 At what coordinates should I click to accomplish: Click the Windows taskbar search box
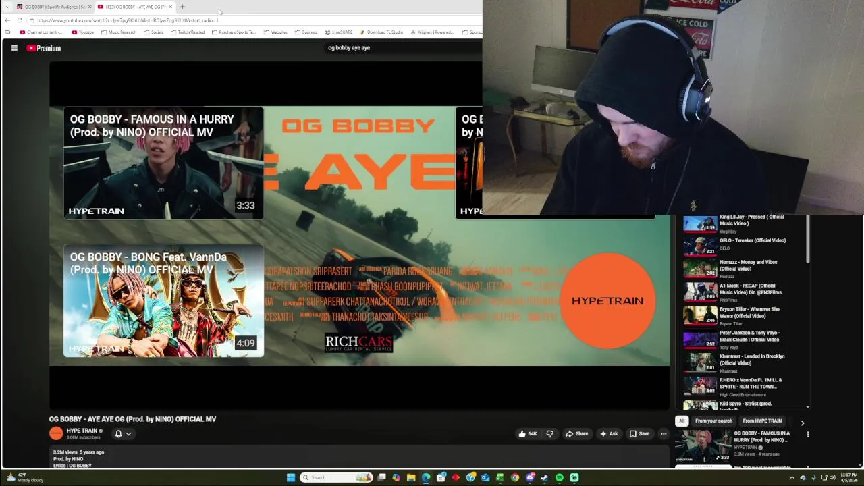336,477
